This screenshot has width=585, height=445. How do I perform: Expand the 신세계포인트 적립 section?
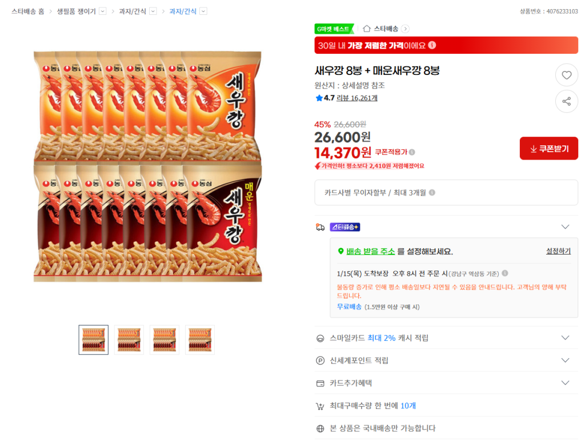pyautogui.click(x=565, y=360)
